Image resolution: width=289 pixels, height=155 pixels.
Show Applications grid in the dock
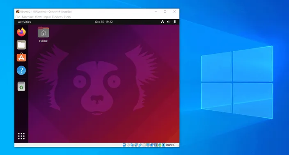click(x=21, y=136)
